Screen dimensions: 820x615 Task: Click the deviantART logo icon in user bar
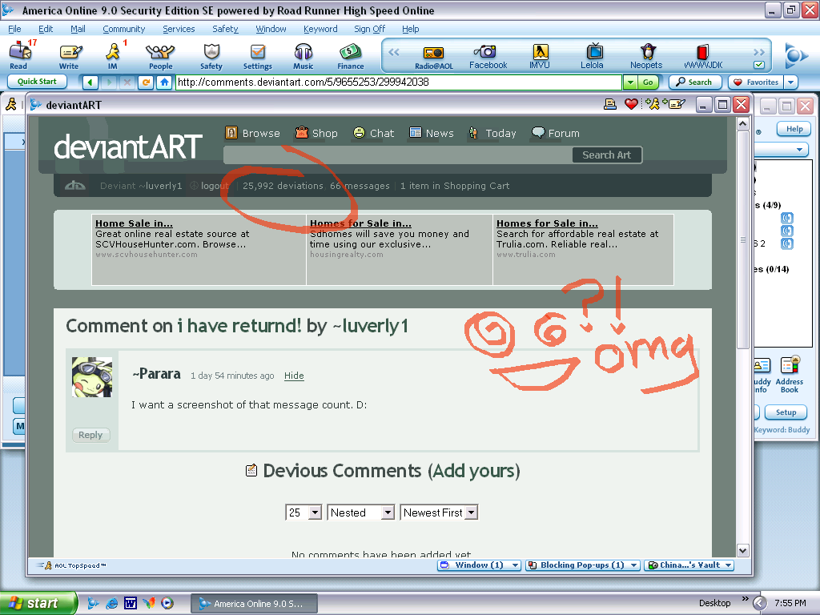pos(74,186)
